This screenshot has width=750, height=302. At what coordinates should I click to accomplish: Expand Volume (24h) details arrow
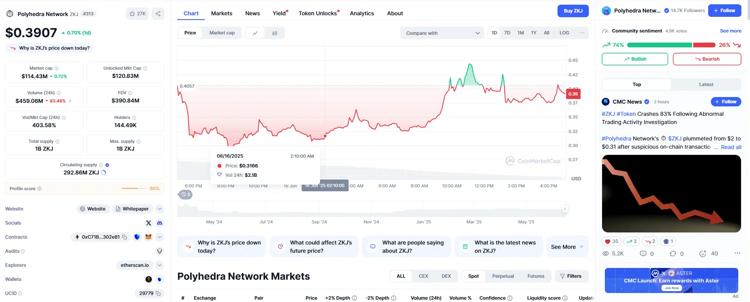pyautogui.click(x=70, y=101)
